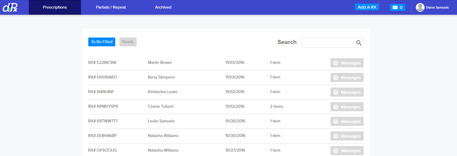Switch to the Ready filter
This screenshot has height=156, width=457.
pyautogui.click(x=128, y=42)
